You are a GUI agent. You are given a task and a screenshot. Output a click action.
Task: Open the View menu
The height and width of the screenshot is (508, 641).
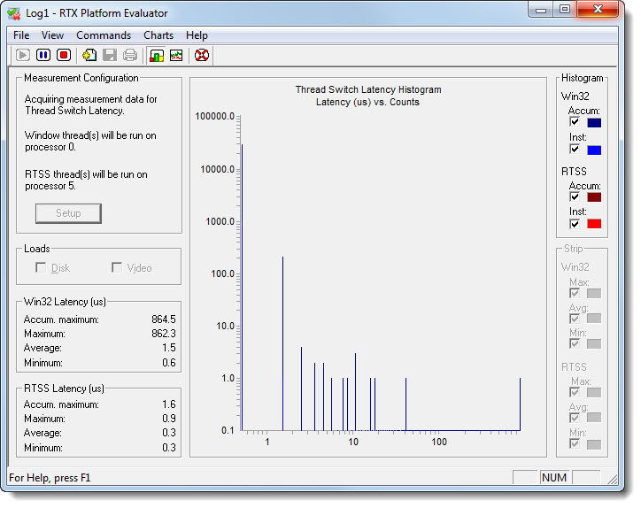[53, 35]
